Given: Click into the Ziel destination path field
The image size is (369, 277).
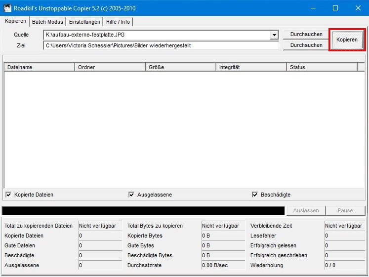Looking at the screenshot, I should (161, 45).
